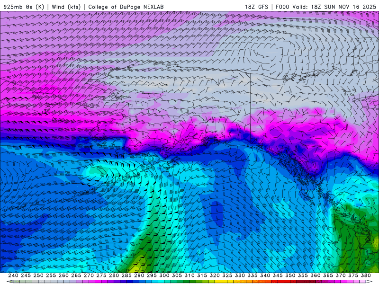Screen dimensions: 379x284
Task: Click the 'College of DuPage NEXLAB' label
Action: pyautogui.click(x=126, y=7)
